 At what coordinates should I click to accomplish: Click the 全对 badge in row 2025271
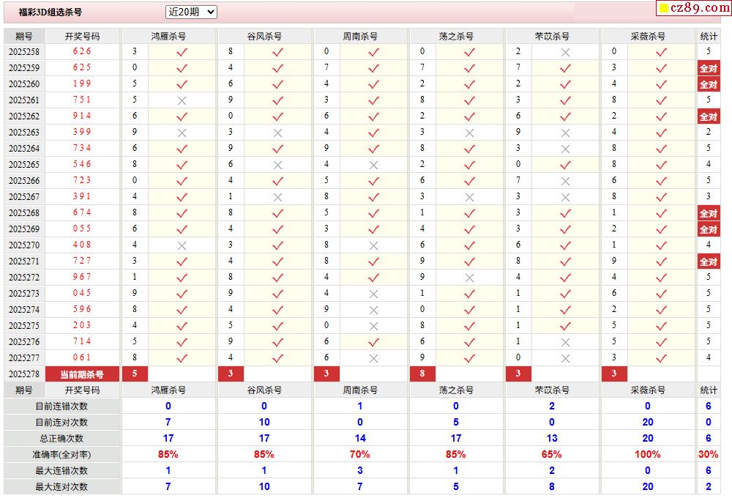pos(708,261)
